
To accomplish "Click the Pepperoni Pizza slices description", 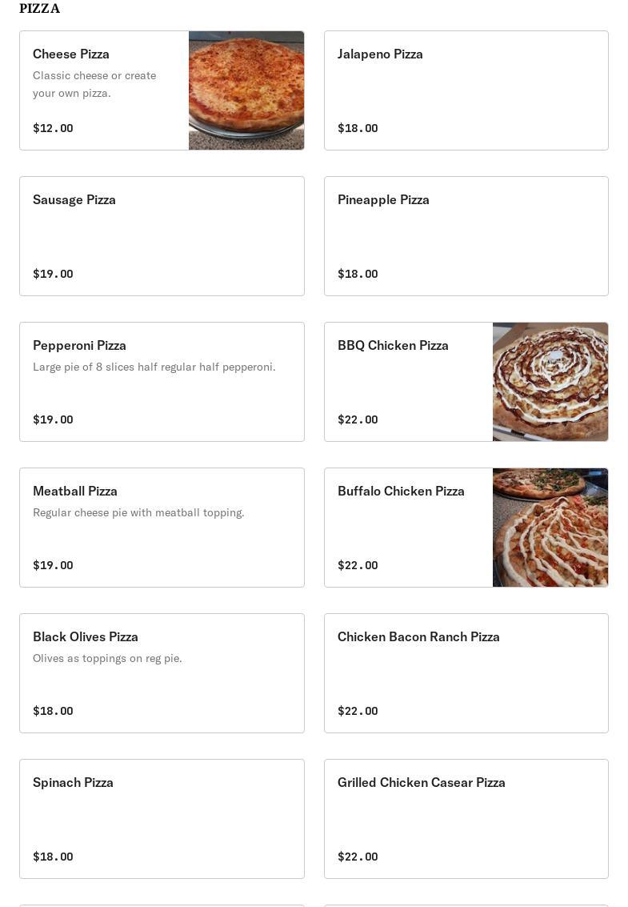I will tap(154, 367).
